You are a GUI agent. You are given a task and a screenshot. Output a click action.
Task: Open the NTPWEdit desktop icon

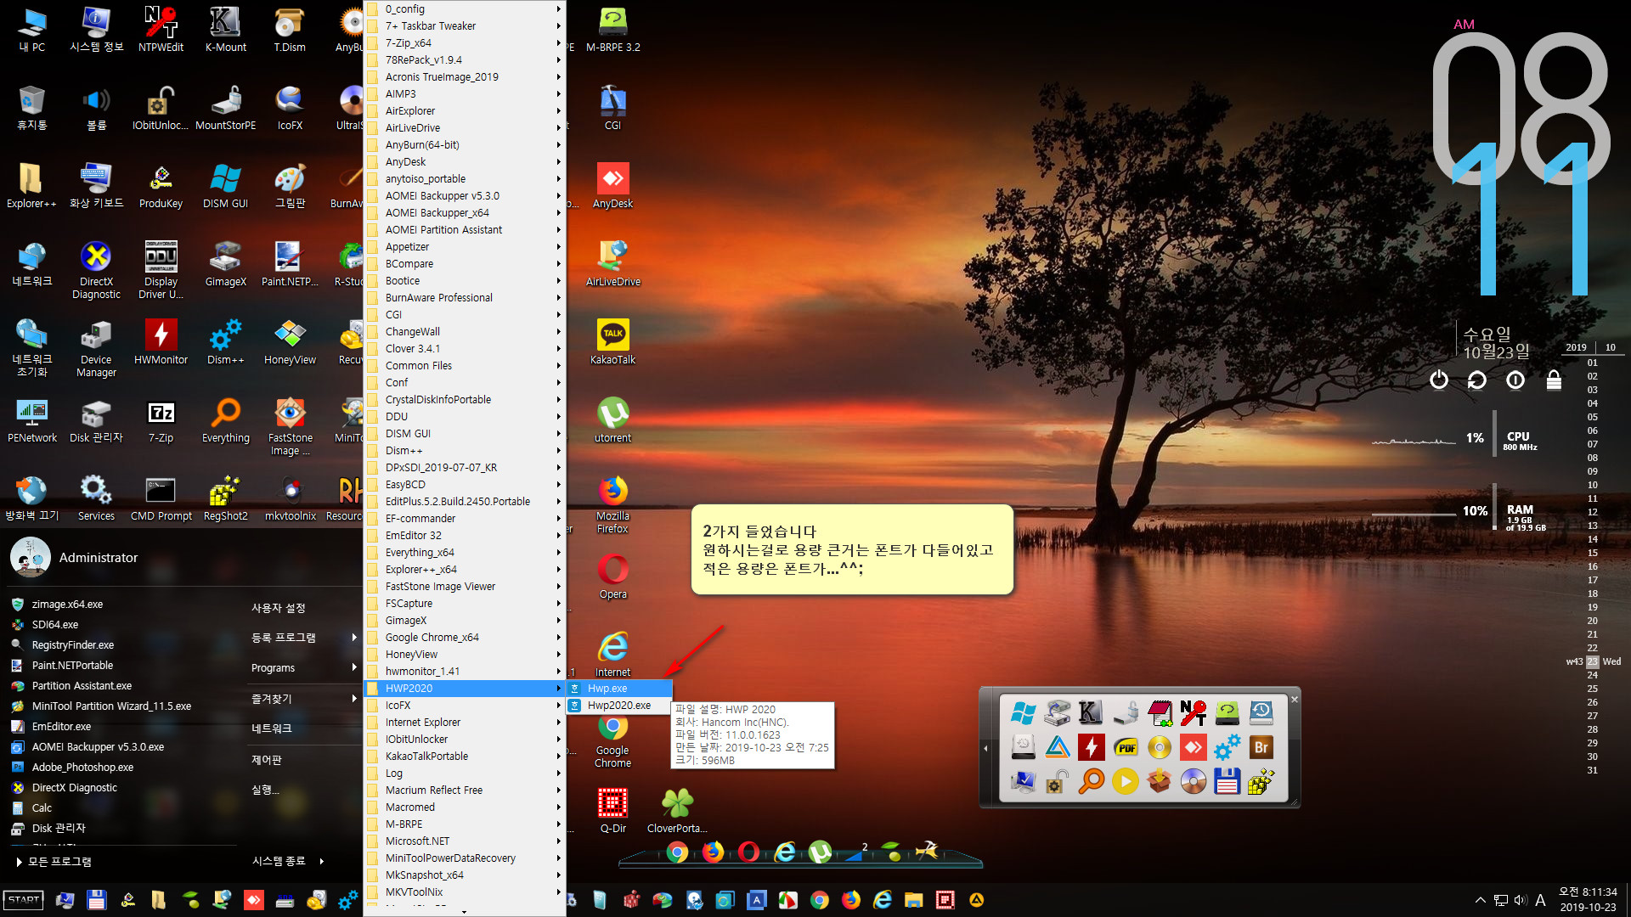coord(161,30)
